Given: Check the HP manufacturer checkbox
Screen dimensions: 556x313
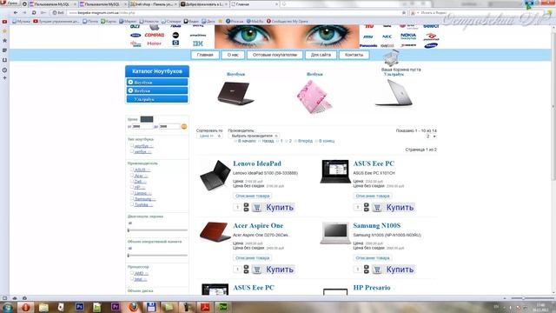Looking at the screenshot, I should point(132,187).
